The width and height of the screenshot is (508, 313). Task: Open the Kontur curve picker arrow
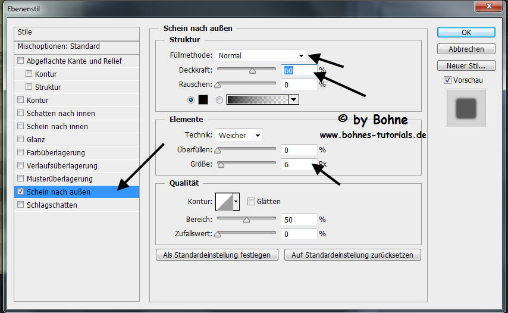(x=236, y=202)
